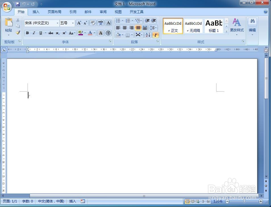The height and width of the screenshot is (207, 271).
Task: Open the 审阅 tab
Action: 103,12
